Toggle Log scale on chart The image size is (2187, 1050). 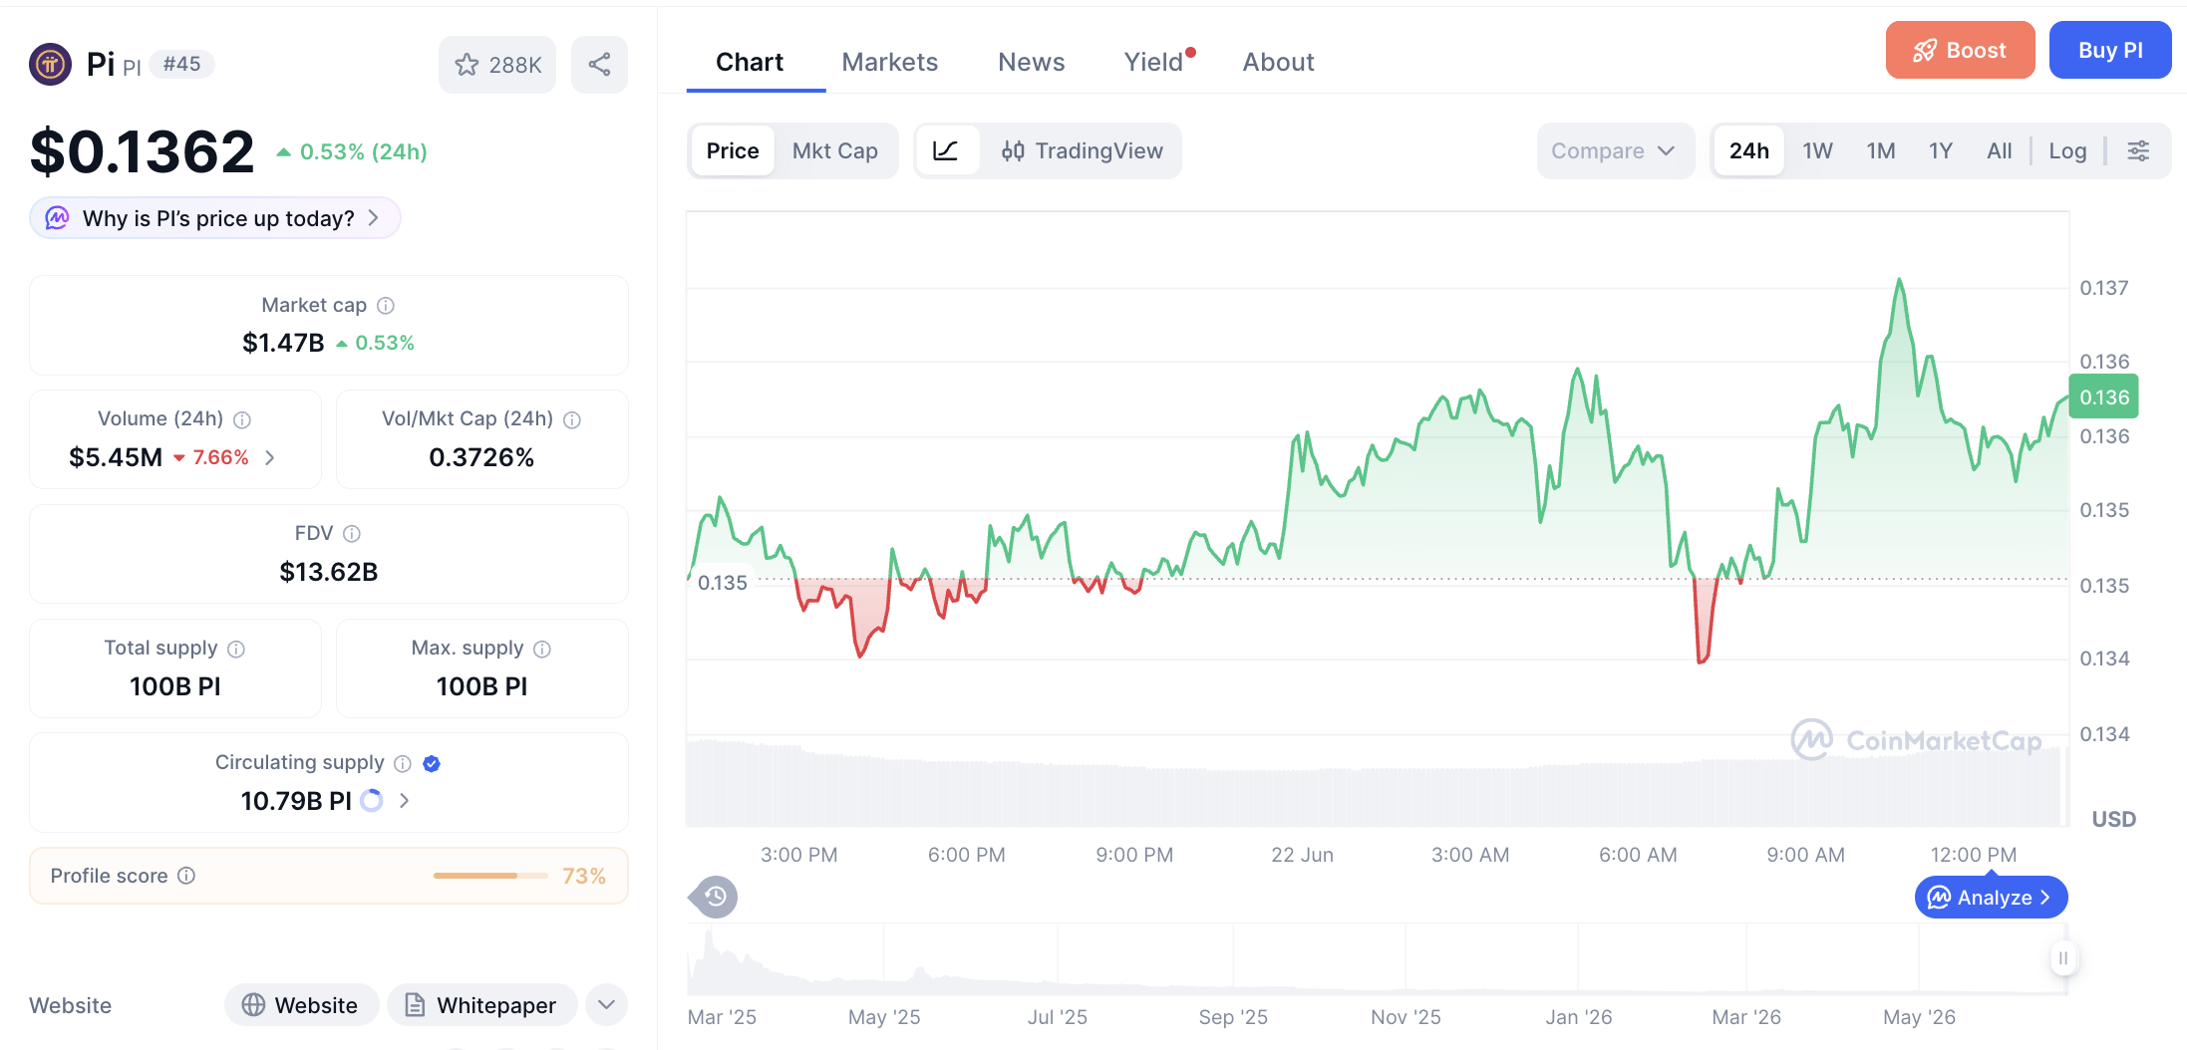(x=2067, y=151)
